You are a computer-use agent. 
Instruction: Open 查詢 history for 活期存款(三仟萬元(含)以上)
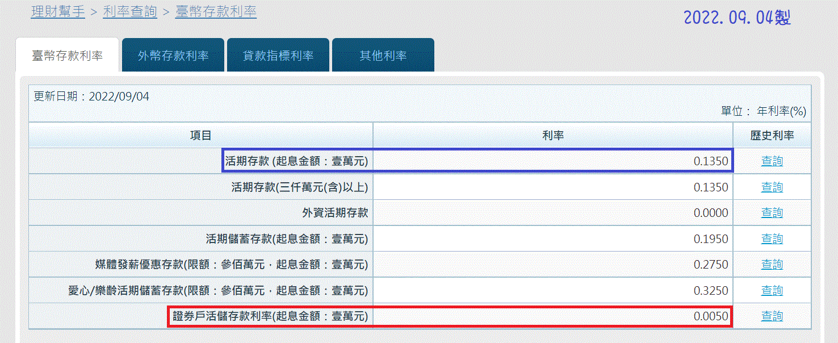[772, 187]
